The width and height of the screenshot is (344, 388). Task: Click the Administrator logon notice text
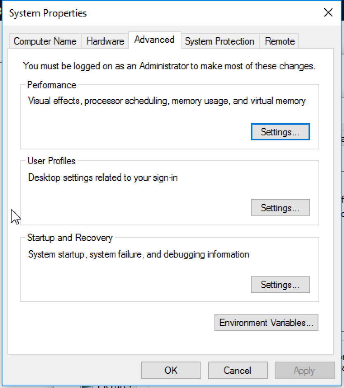tap(170, 66)
